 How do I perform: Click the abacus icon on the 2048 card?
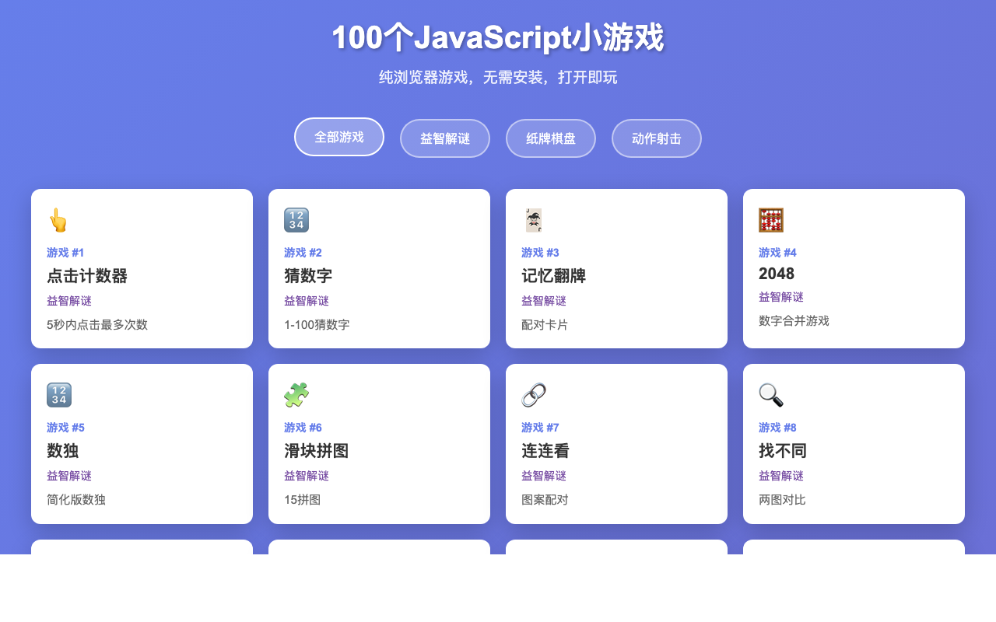coord(771,220)
